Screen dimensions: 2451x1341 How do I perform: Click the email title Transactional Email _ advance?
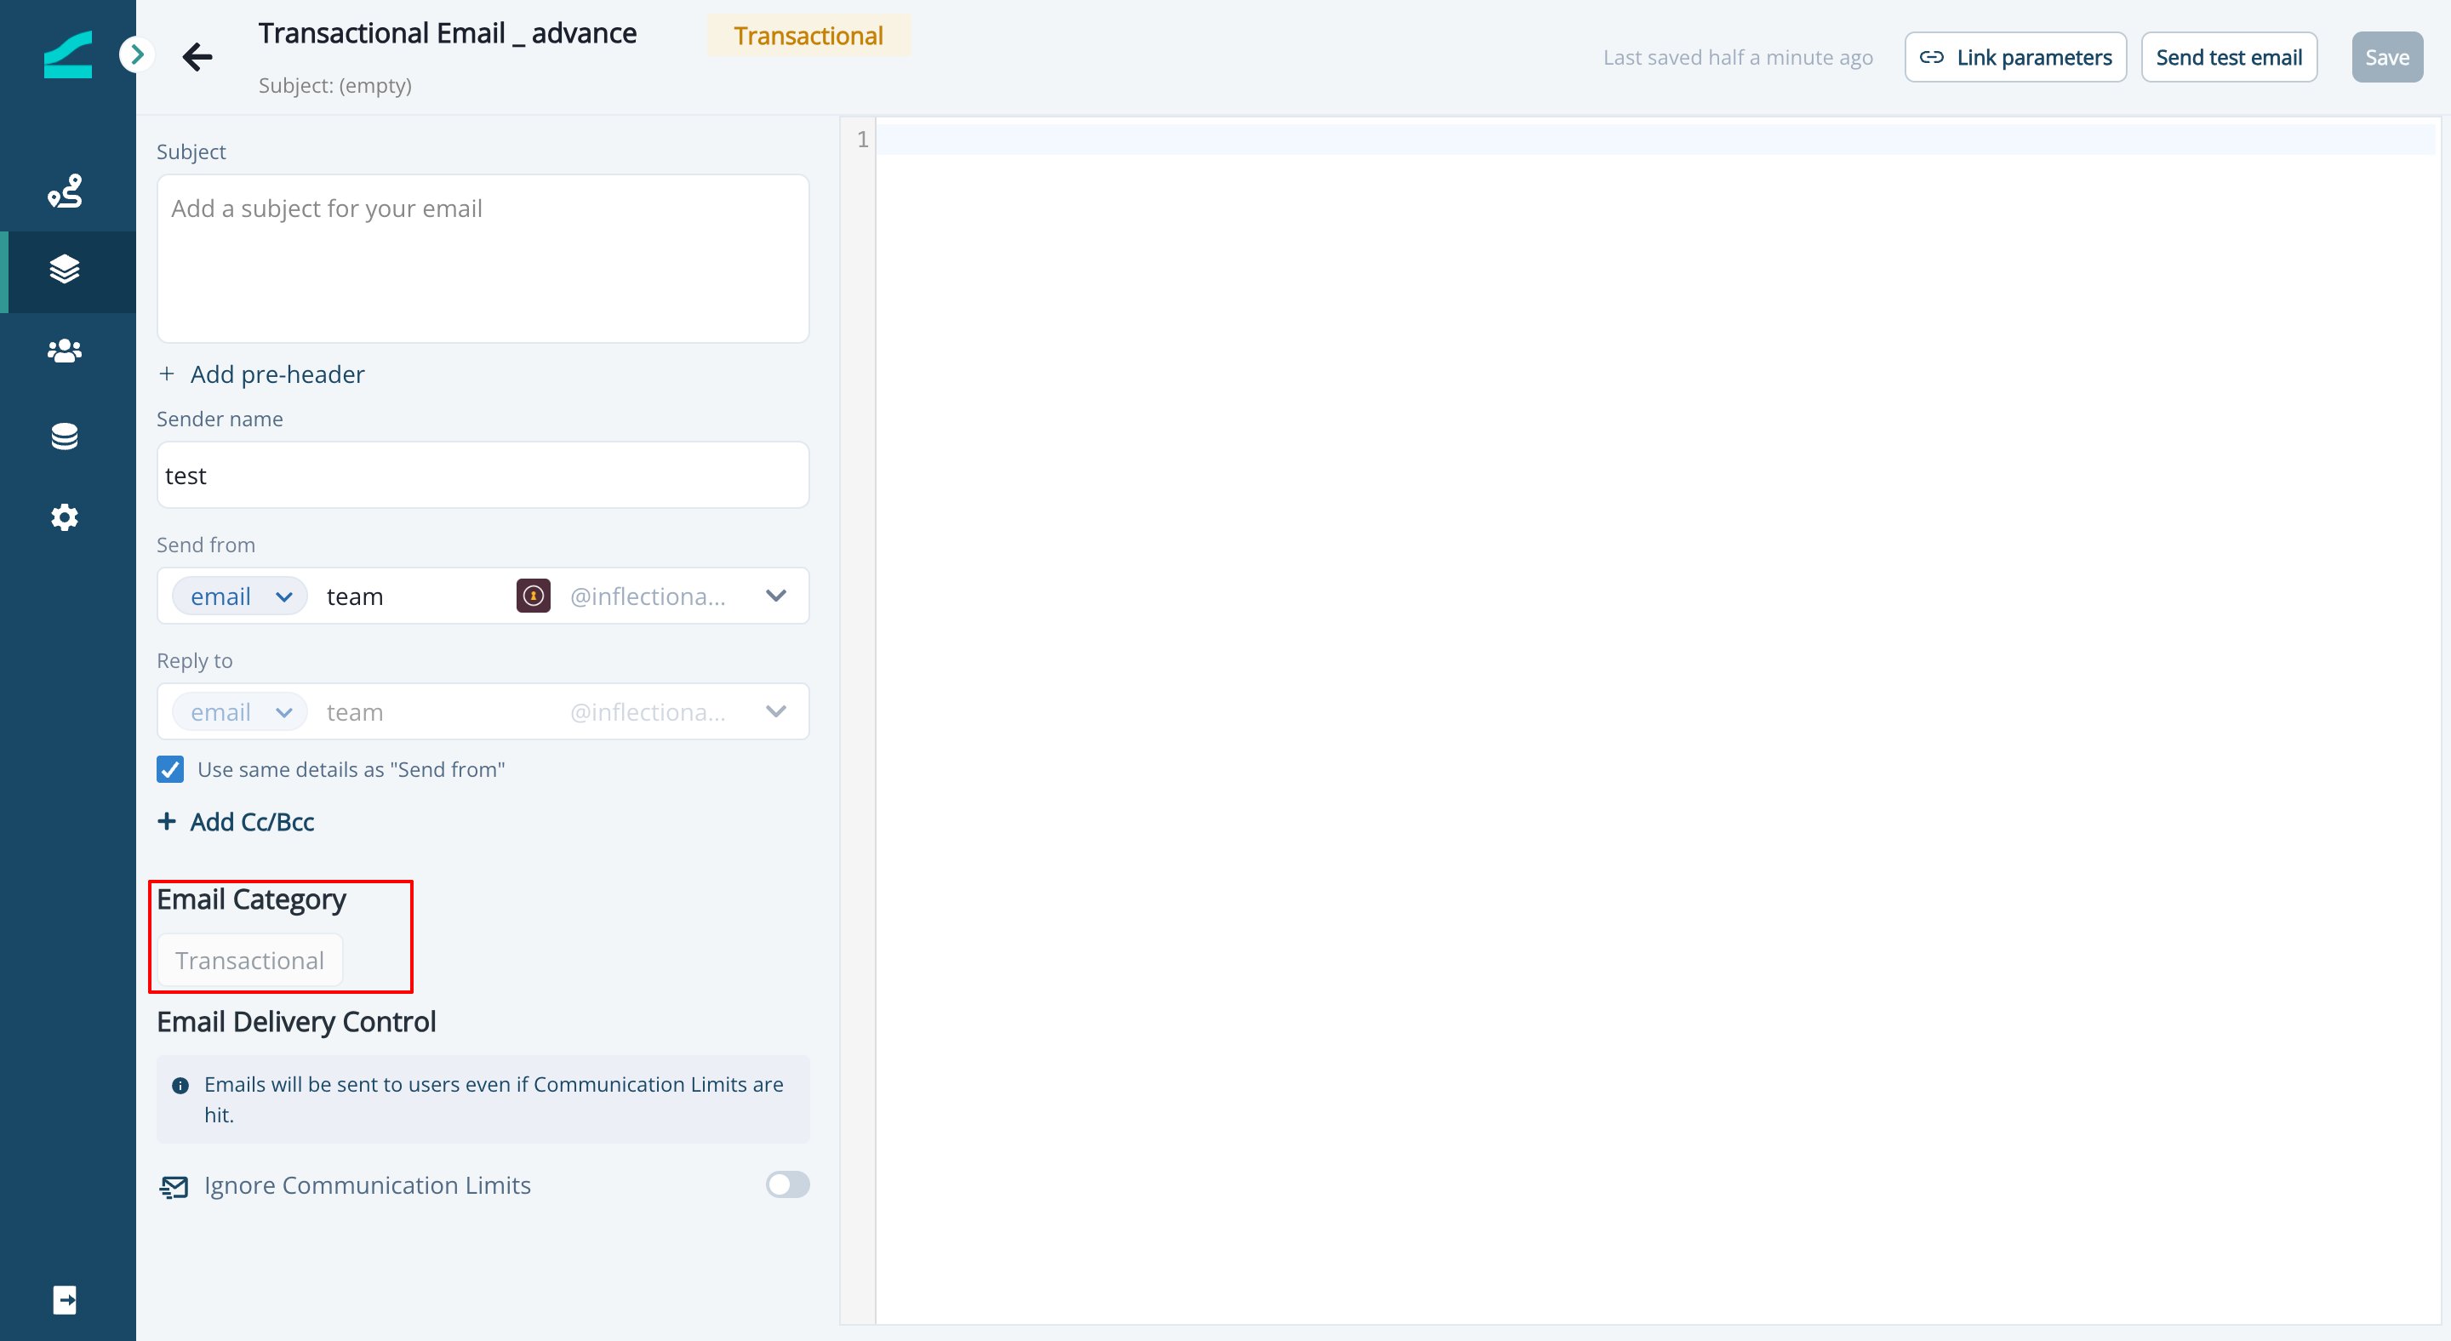[447, 33]
